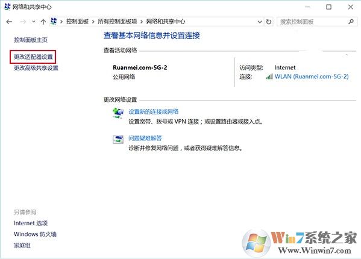
Task: Click 设置新的连接或网络 link
Action: 154,111
